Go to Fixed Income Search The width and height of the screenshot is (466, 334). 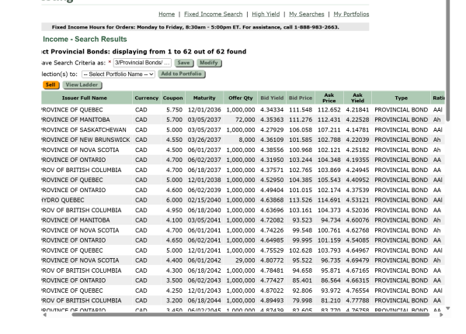[x=213, y=14]
